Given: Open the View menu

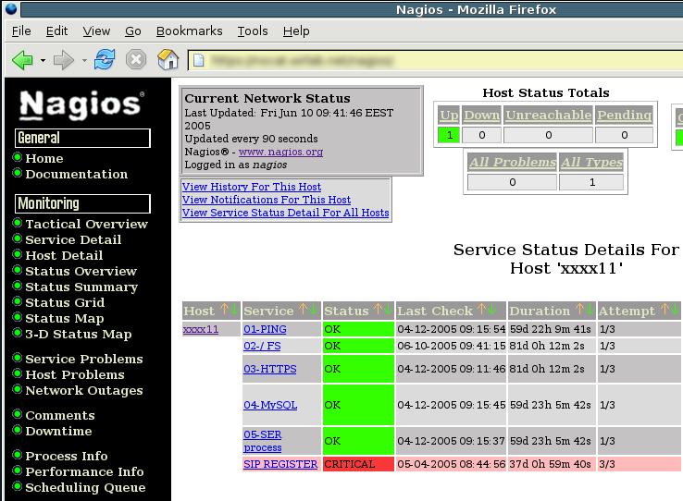Looking at the screenshot, I should [x=96, y=31].
